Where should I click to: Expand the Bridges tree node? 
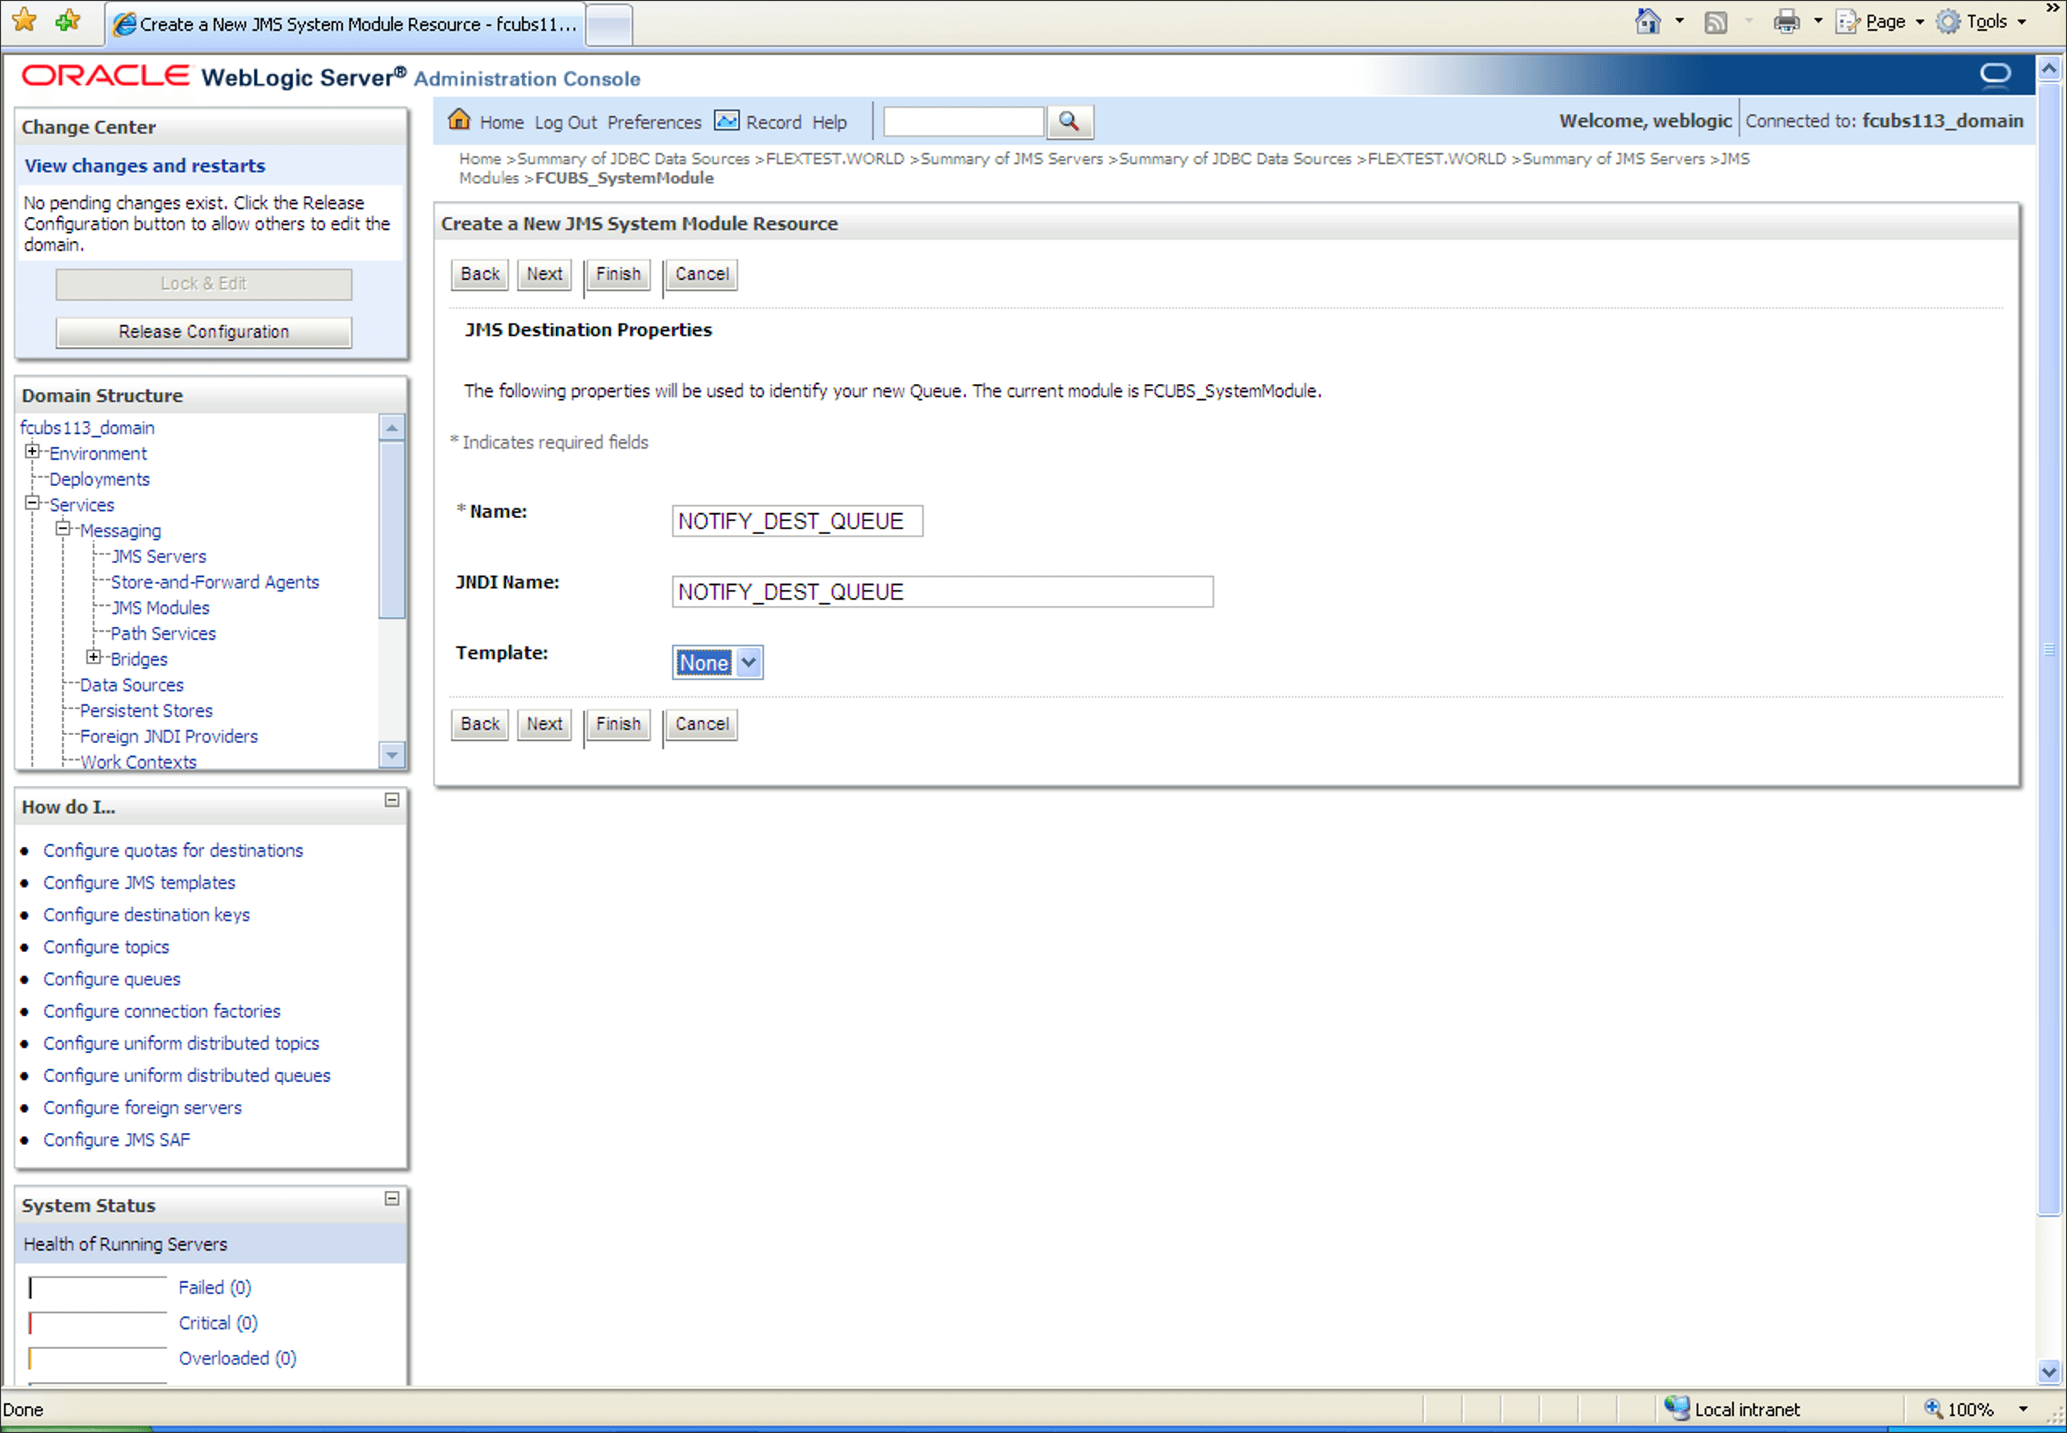click(94, 658)
